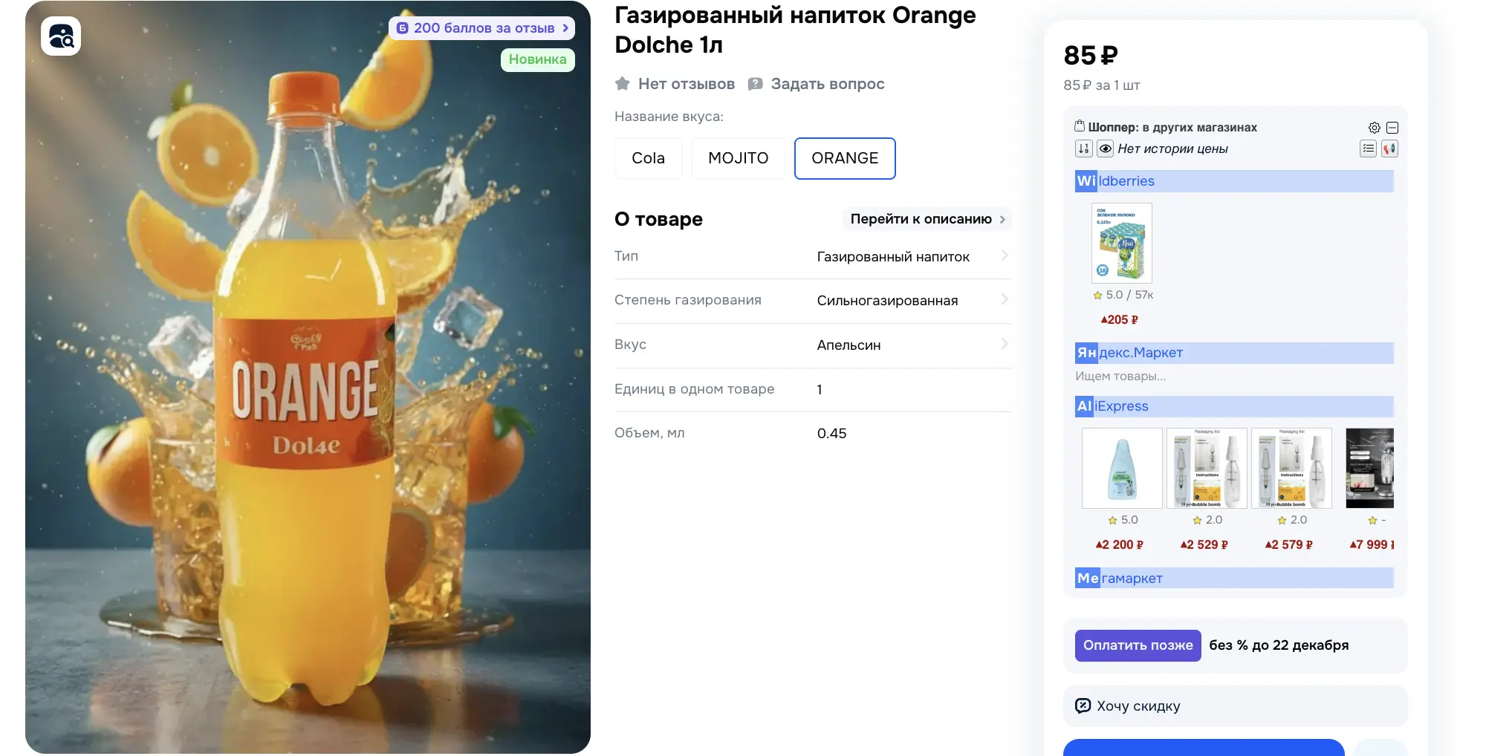Click the image search icon on product photo

pos(61,36)
